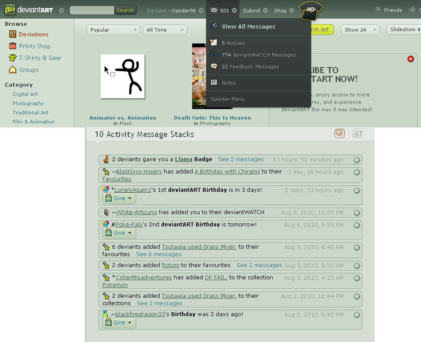
Task: Open Give dropdown for LonelyAgain1's birthday
Action: 119,198
